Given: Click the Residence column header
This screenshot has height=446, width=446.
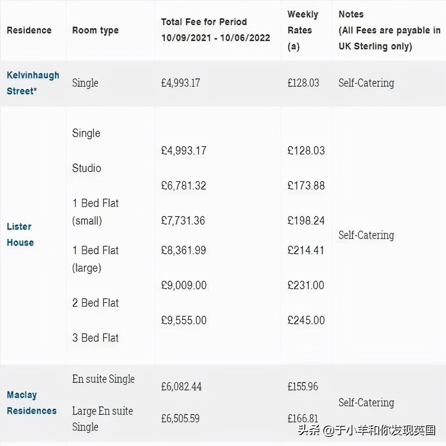Looking at the screenshot, I should click(x=29, y=30).
